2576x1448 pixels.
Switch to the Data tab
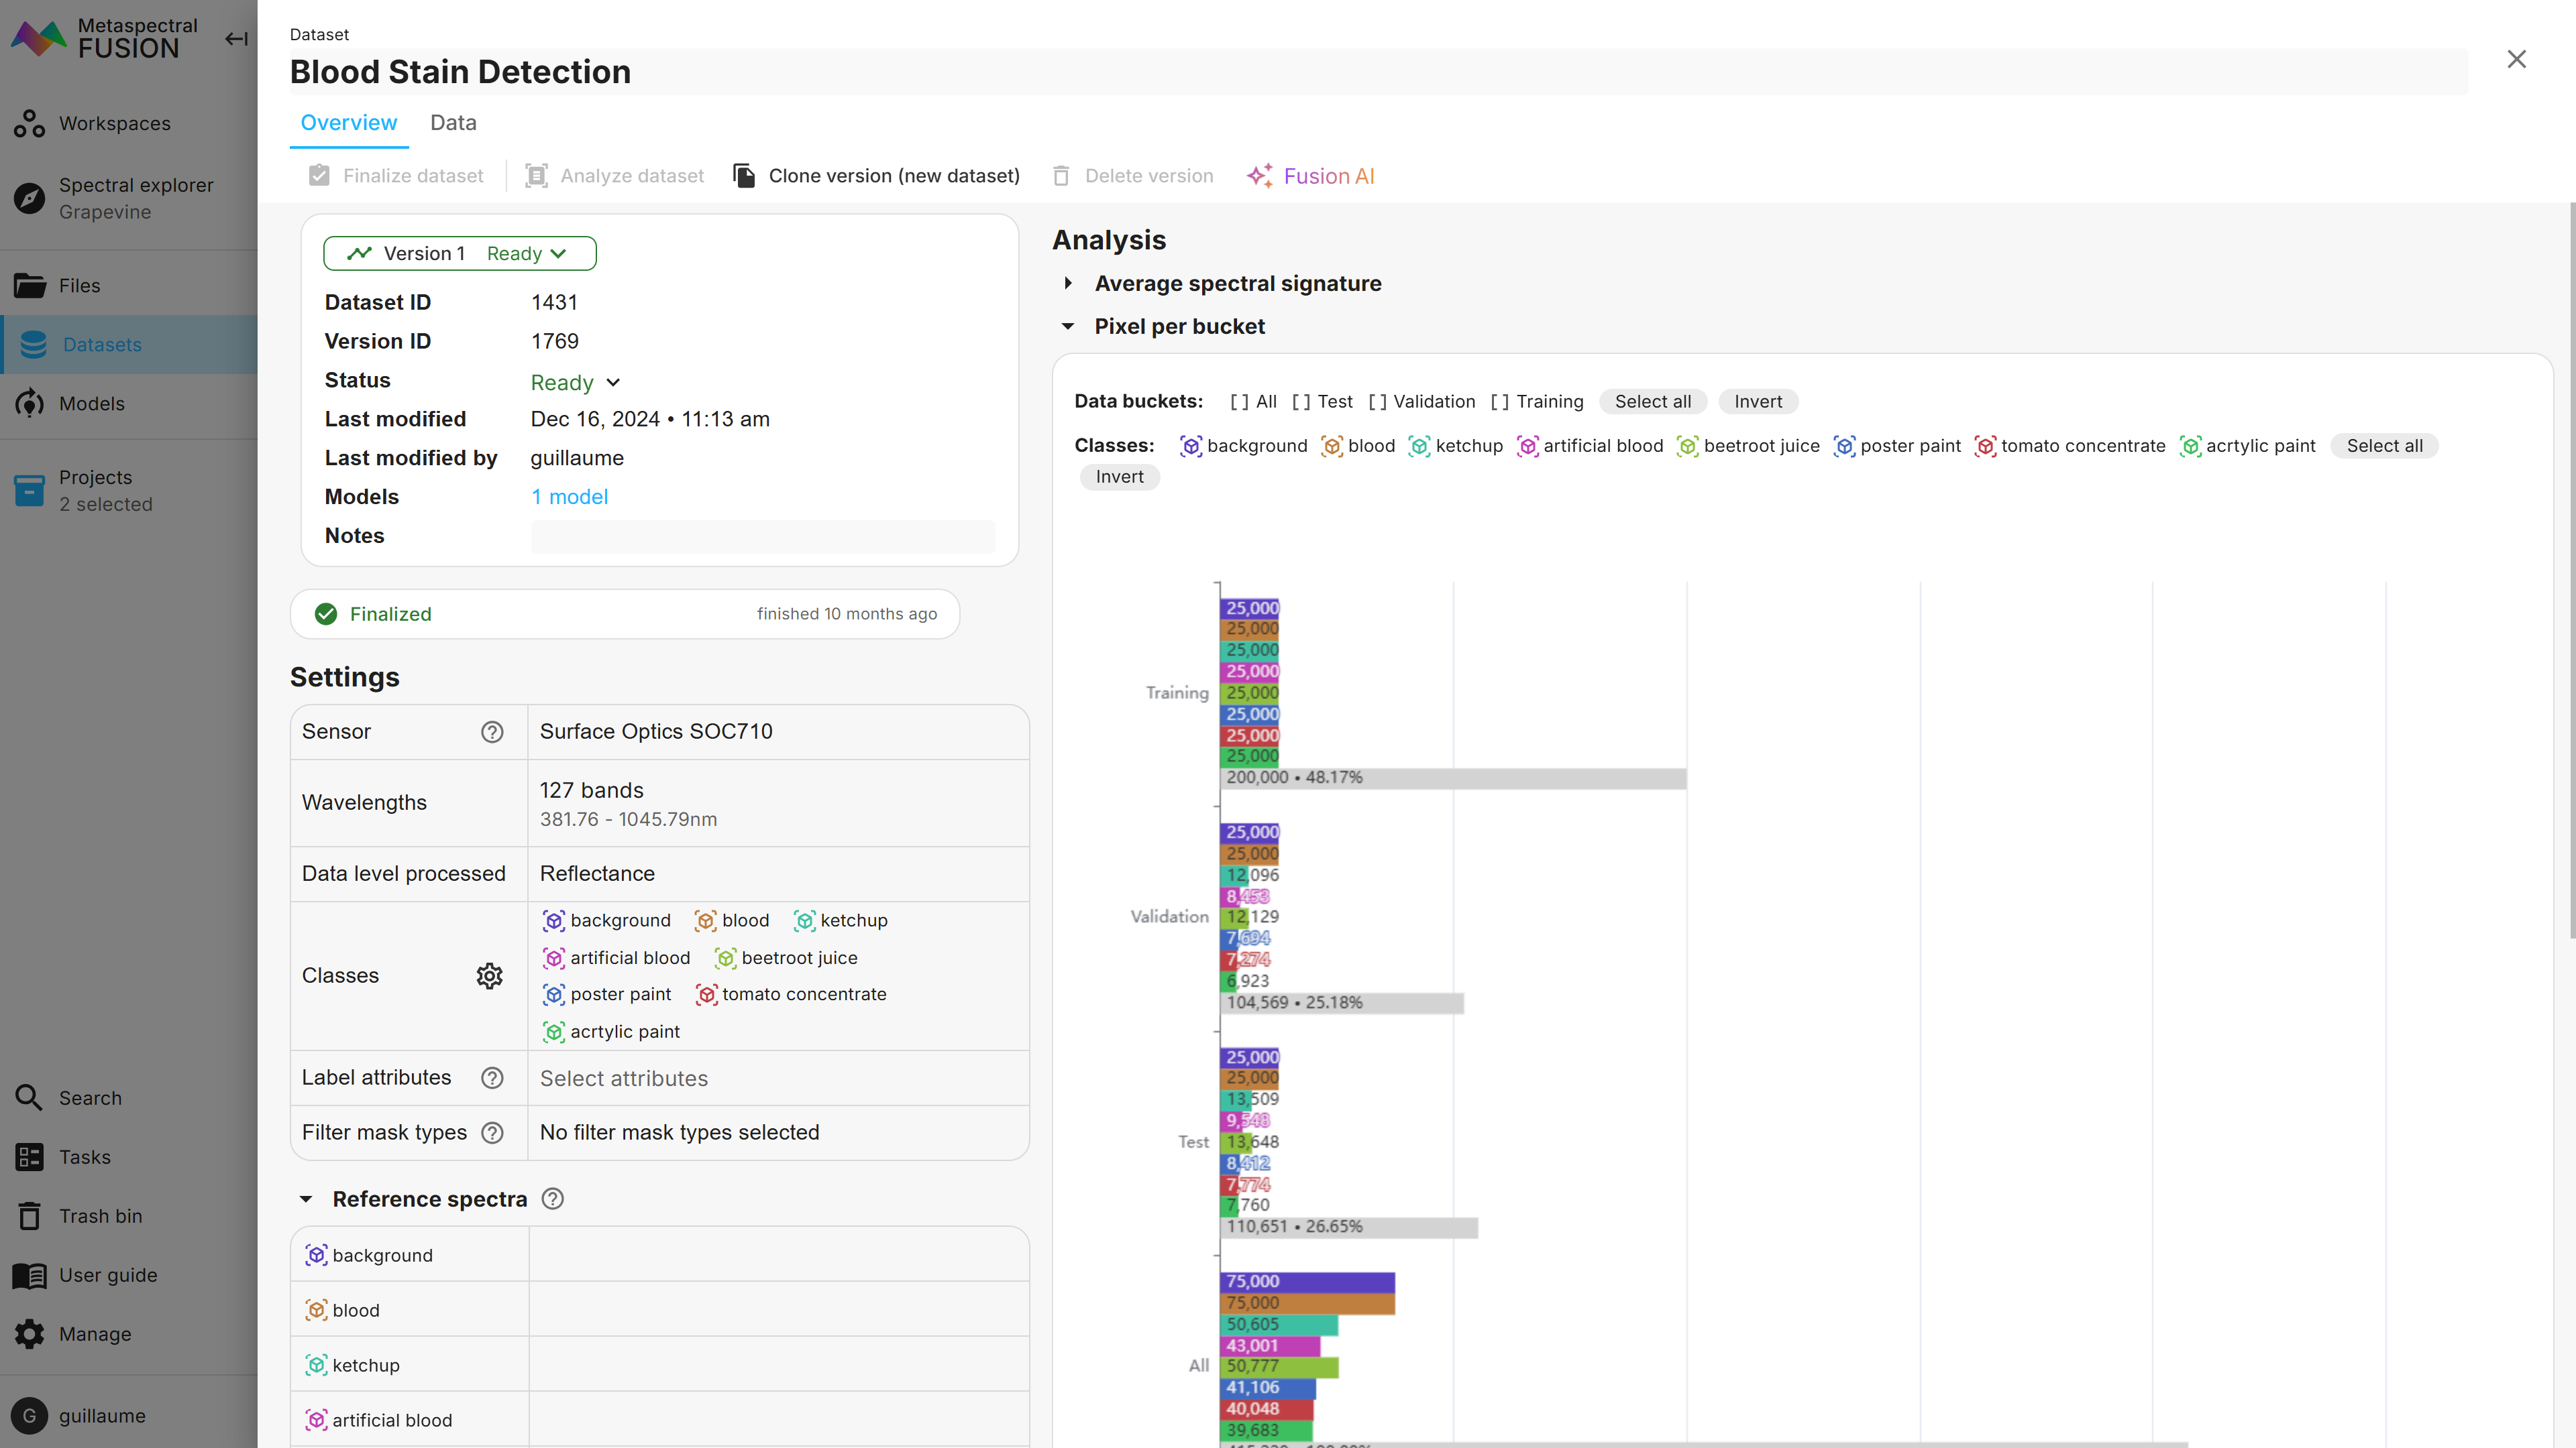(453, 123)
